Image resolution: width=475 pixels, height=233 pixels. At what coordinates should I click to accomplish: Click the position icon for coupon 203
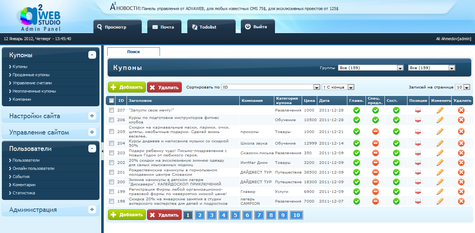tap(418, 153)
